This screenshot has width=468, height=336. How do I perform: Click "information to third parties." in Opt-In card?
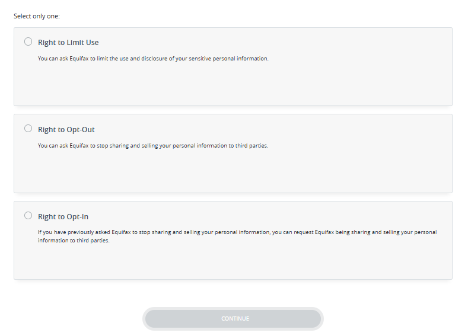click(x=74, y=241)
